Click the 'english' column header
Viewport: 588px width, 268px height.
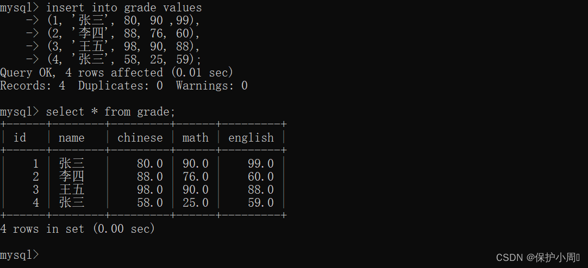click(x=251, y=138)
